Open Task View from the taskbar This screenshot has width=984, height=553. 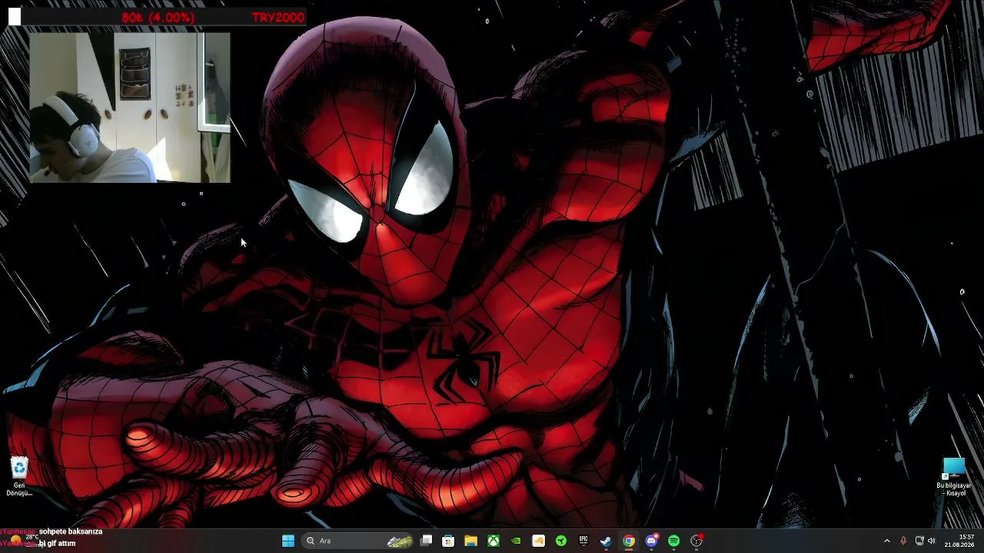click(427, 541)
